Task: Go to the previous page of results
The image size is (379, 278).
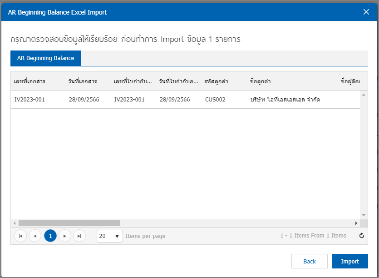Action: [35, 236]
